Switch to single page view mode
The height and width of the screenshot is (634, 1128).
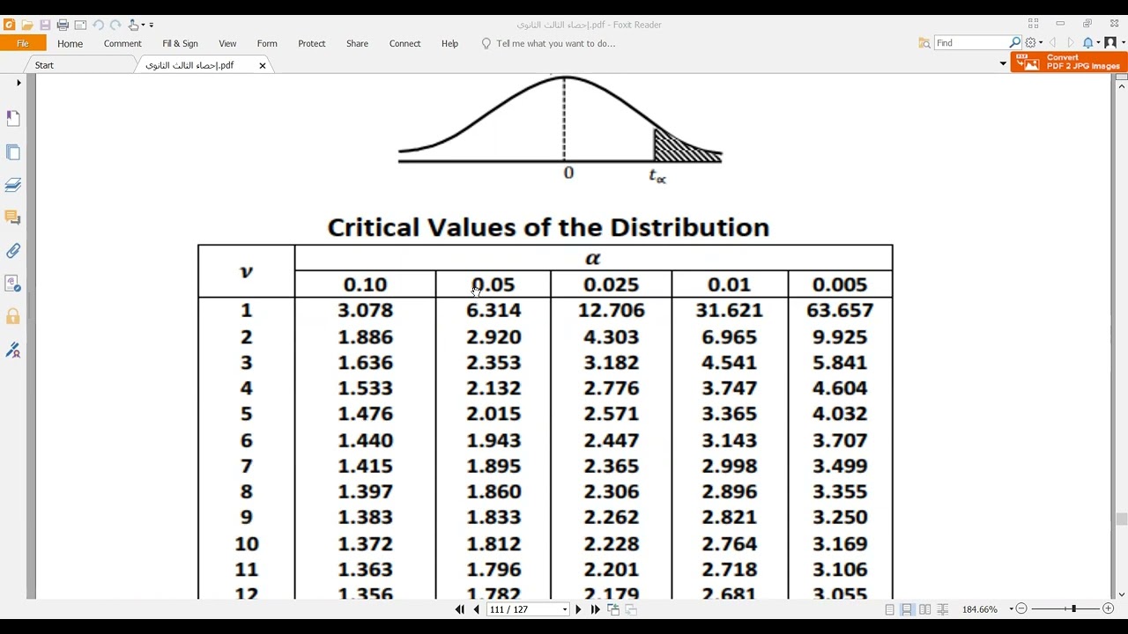coord(889,609)
